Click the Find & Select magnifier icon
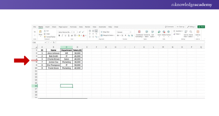219x116 pixels. (191, 32)
